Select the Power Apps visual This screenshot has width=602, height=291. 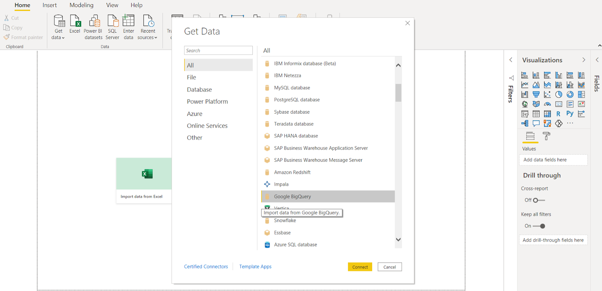click(559, 123)
